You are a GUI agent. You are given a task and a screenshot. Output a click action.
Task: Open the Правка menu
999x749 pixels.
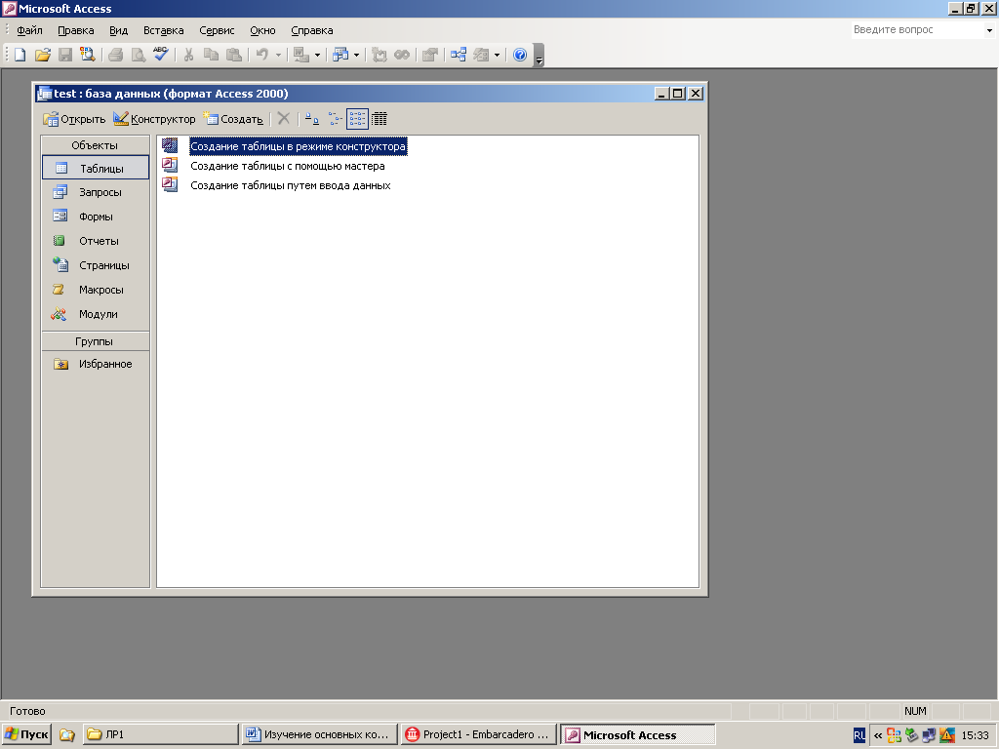[x=76, y=30]
